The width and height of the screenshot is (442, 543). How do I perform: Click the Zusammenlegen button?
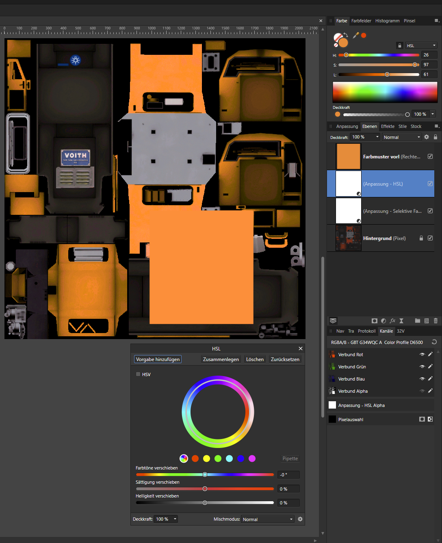click(221, 359)
